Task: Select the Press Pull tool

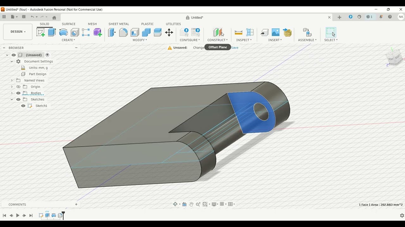Action: [112, 32]
